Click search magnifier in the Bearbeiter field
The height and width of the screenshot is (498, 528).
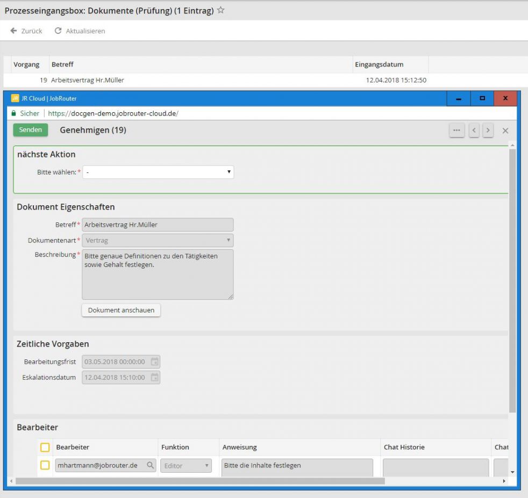tap(151, 466)
